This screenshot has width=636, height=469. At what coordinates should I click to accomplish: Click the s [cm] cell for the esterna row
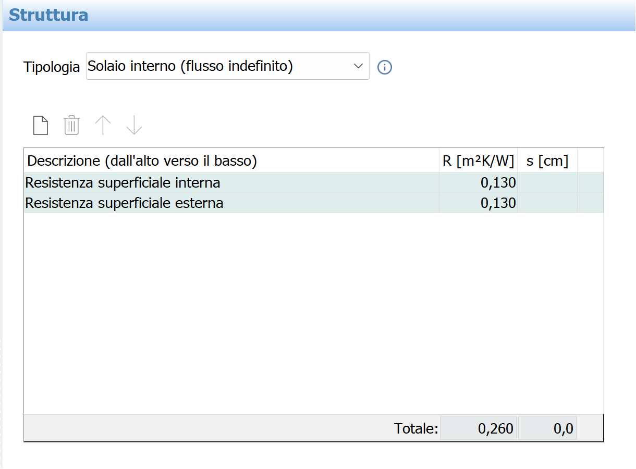point(547,203)
